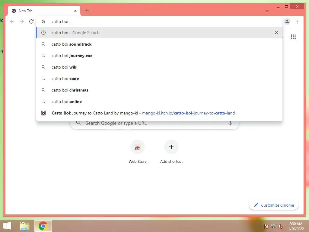Open the Web Store shortcut icon
Image resolution: width=309 pixels, height=232 pixels.
[138, 147]
